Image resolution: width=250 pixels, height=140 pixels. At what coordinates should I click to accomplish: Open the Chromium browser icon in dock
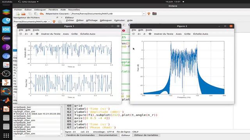(x=6, y=56)
